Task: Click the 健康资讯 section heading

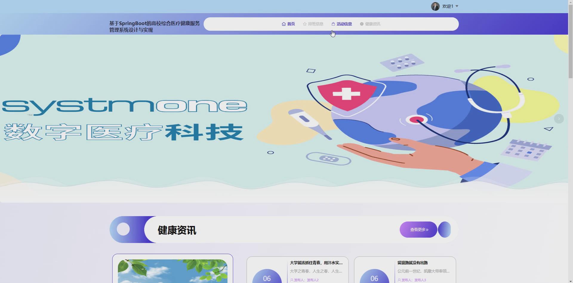Action: [x=177, y=230]
